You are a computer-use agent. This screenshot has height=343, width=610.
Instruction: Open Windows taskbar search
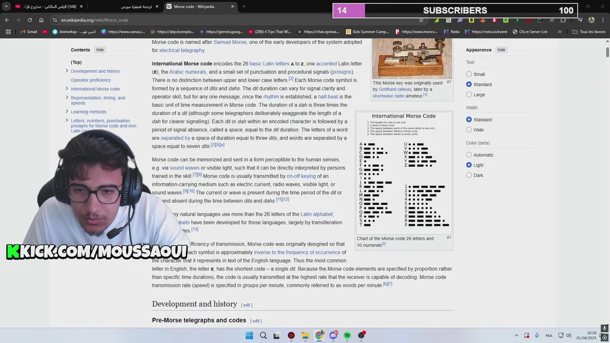point(263,335)
